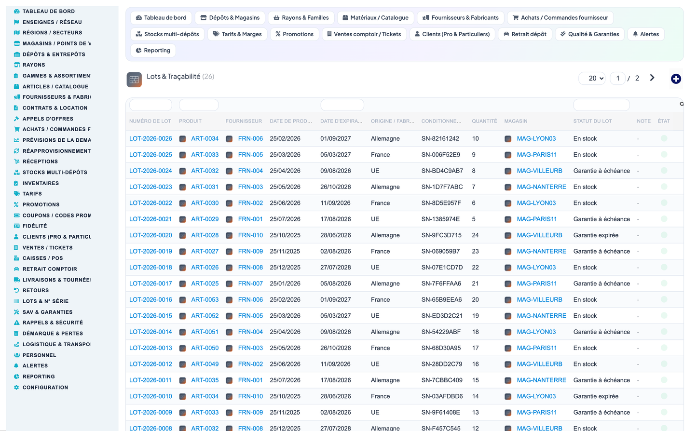Image resolution: width=697 pixels, height=431 pixels.
Task: Toggle the État indicator for LOT-2026-0015
Action: coord(664,316)
